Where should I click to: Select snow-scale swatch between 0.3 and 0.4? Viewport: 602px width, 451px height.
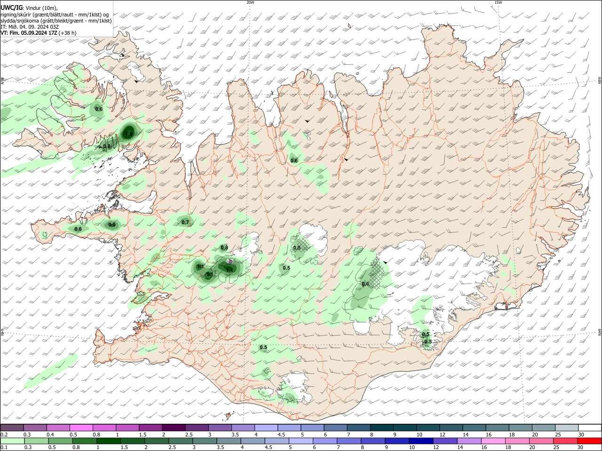(x=35, y=428)
